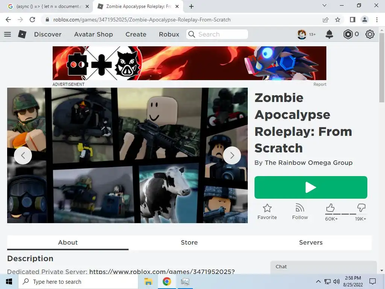This screenshot has height=289, width=385.
Task: Open the clock and date flyout
Action: coord(353,281)
